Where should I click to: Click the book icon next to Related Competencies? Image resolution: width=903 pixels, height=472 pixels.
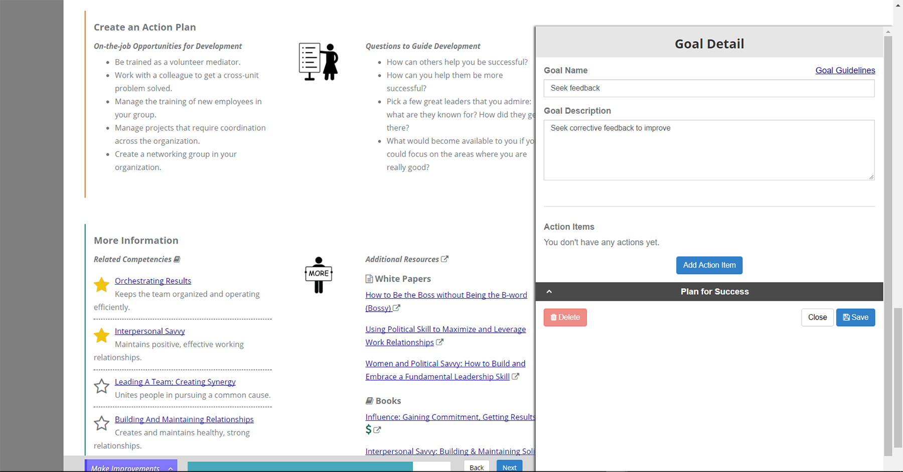click(177, 259)
